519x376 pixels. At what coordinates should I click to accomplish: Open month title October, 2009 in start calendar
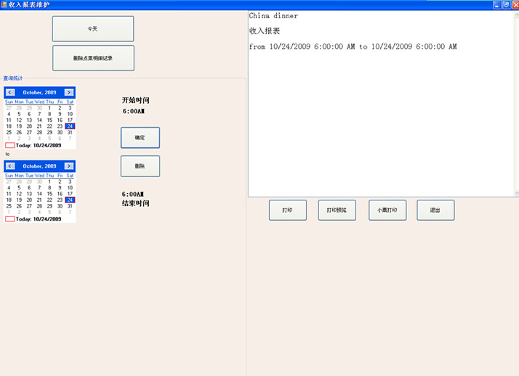coord(39,92)
